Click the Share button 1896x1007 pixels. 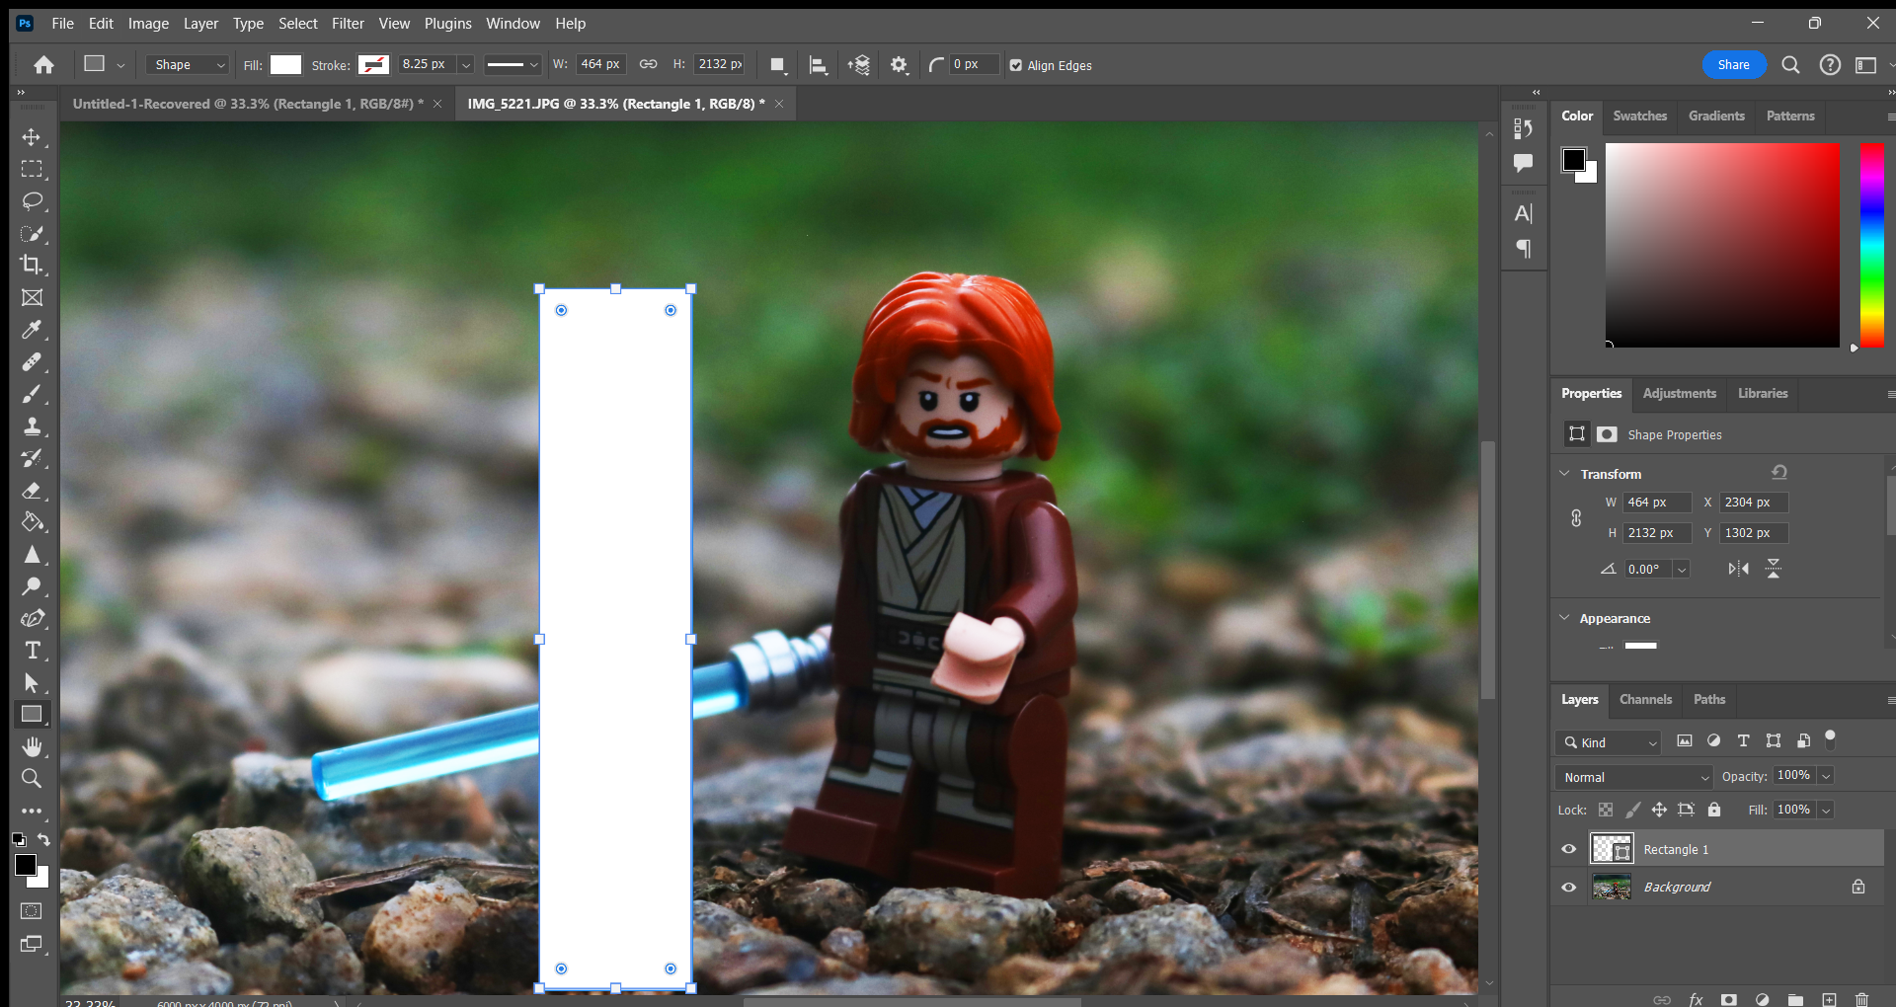click(1733, 65)
